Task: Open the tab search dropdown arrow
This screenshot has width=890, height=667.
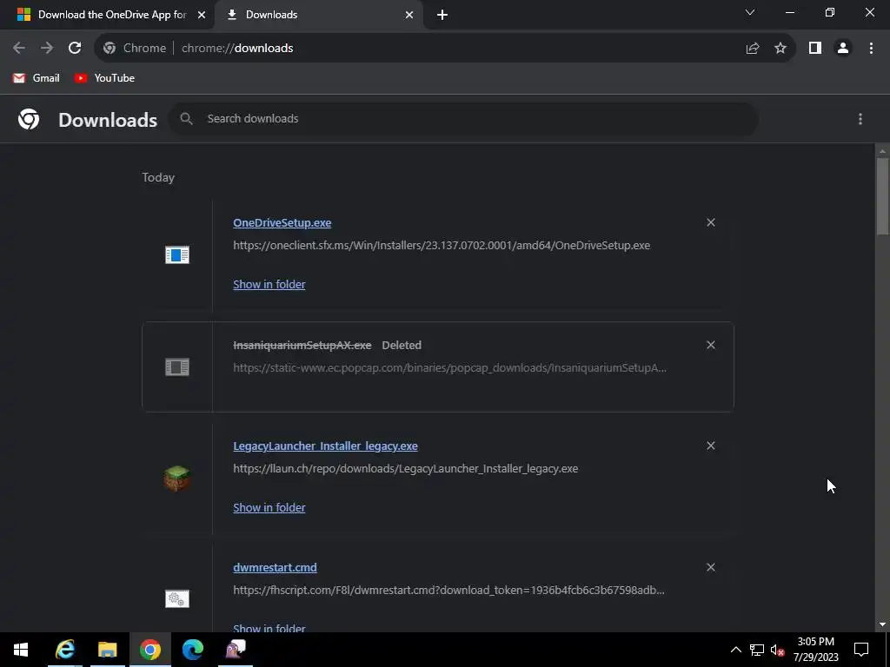Action: 750,12
